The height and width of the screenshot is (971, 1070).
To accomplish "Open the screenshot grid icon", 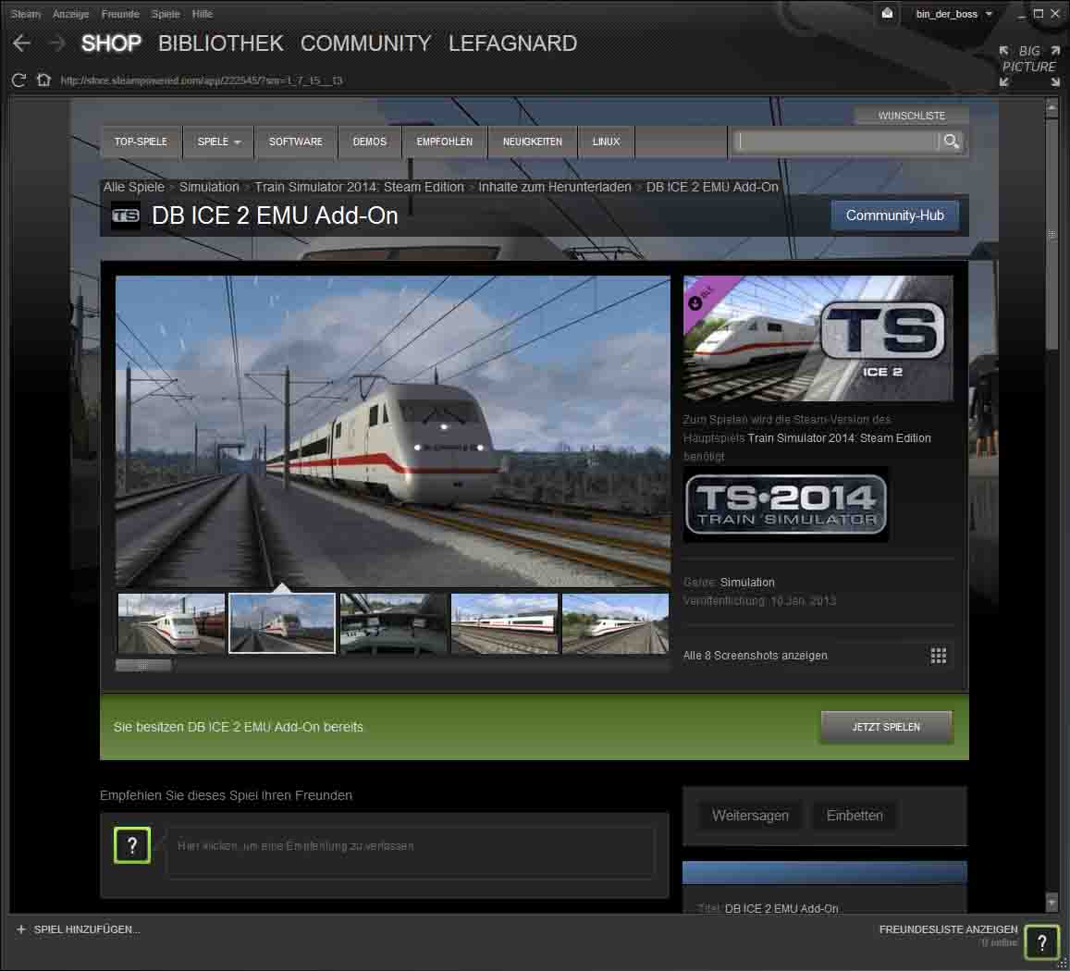I will point(939,655).
